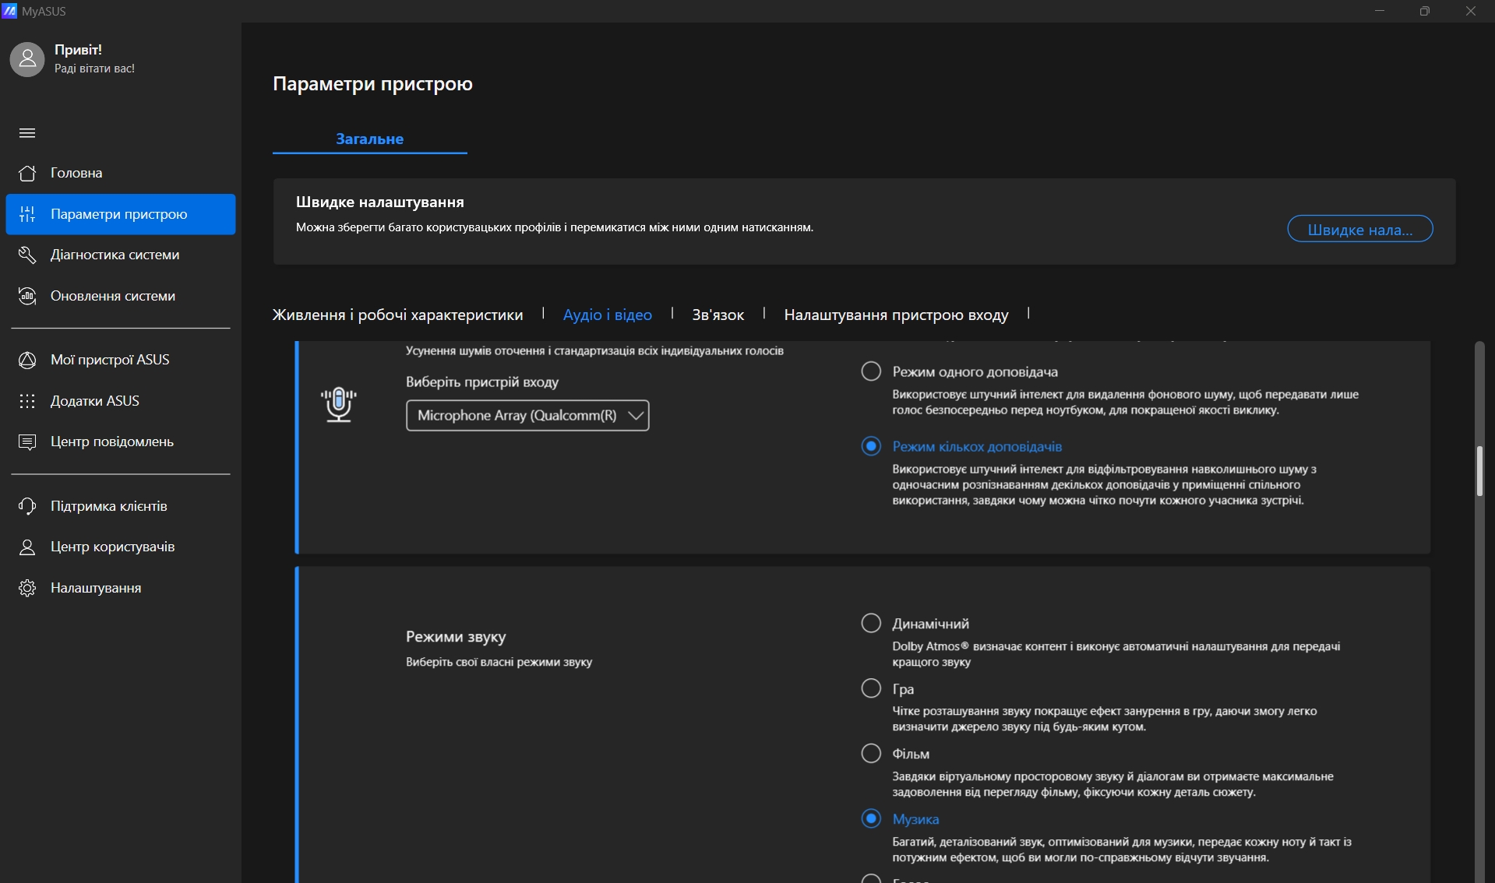The width and height of the screenshot is (1495, 883).
Task: Select the Динамічний sound mode
Action: pos(871,624)
